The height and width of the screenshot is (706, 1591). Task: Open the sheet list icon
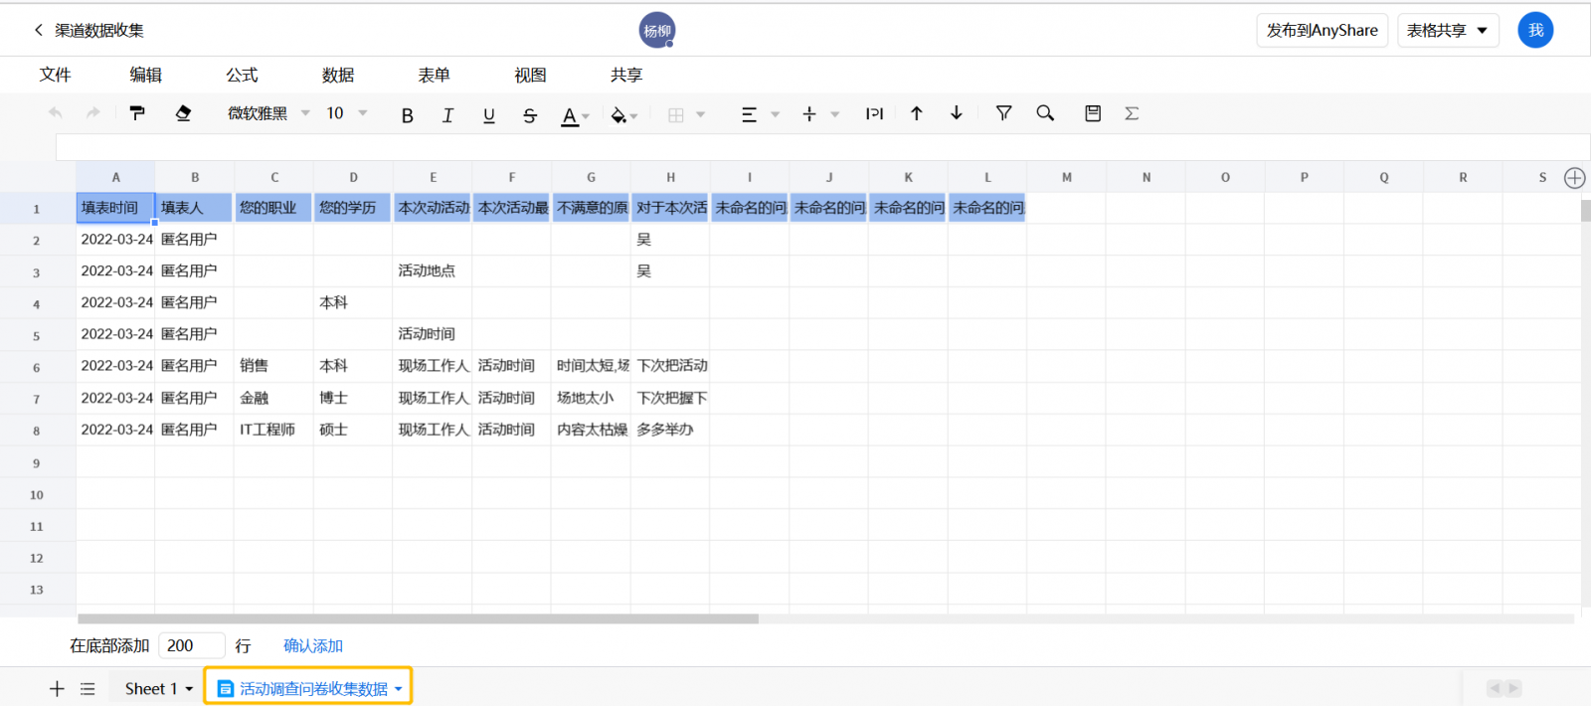click(88, 688)
